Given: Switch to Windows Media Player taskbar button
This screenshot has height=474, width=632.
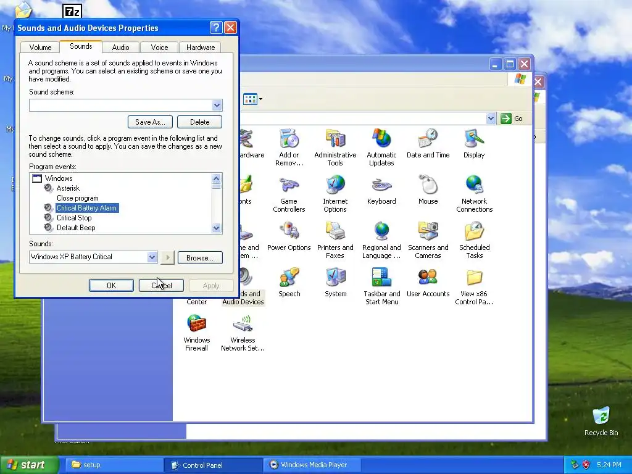Looking at the screenshot, I should click(x=312, y=465).
